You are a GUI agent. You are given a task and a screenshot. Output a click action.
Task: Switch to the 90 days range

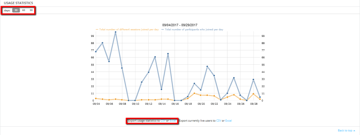coord(31,10)
